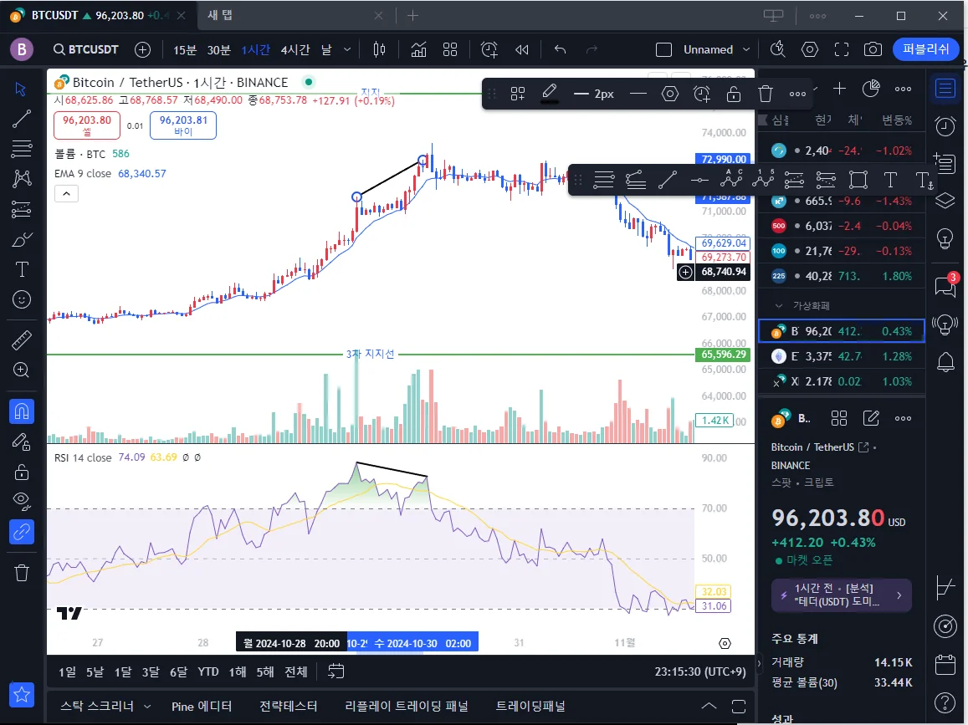Collapse the 가상화폐 watchlist section
The height and width of the screenshot is (725, 968).
(x=779, y=306)
